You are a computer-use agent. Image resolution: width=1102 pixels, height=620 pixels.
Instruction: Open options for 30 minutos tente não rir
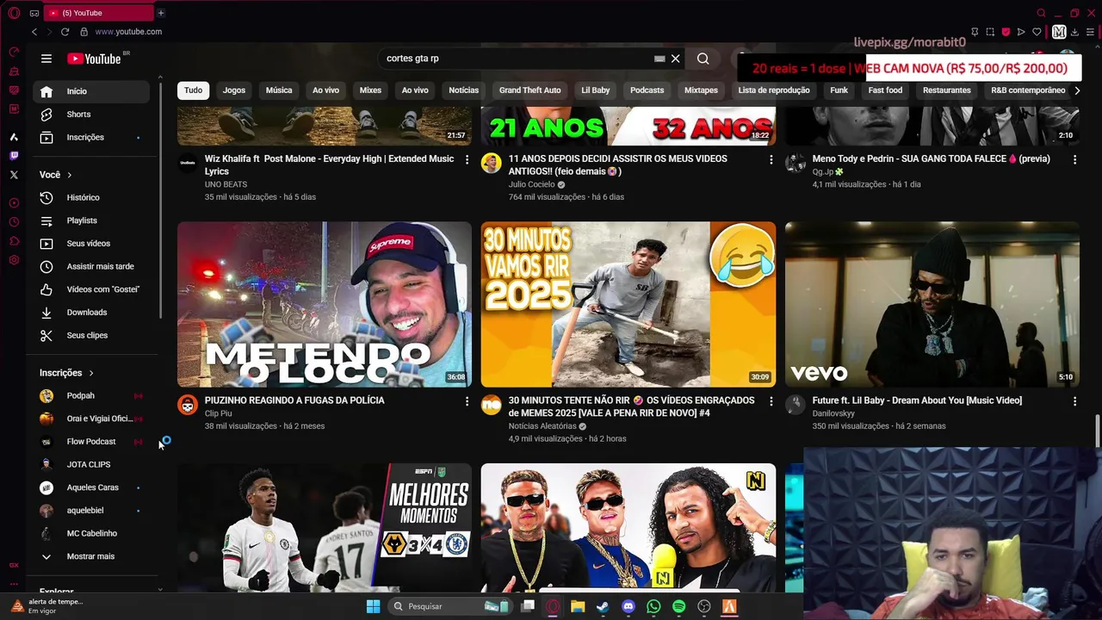click(x=771, y=401)
